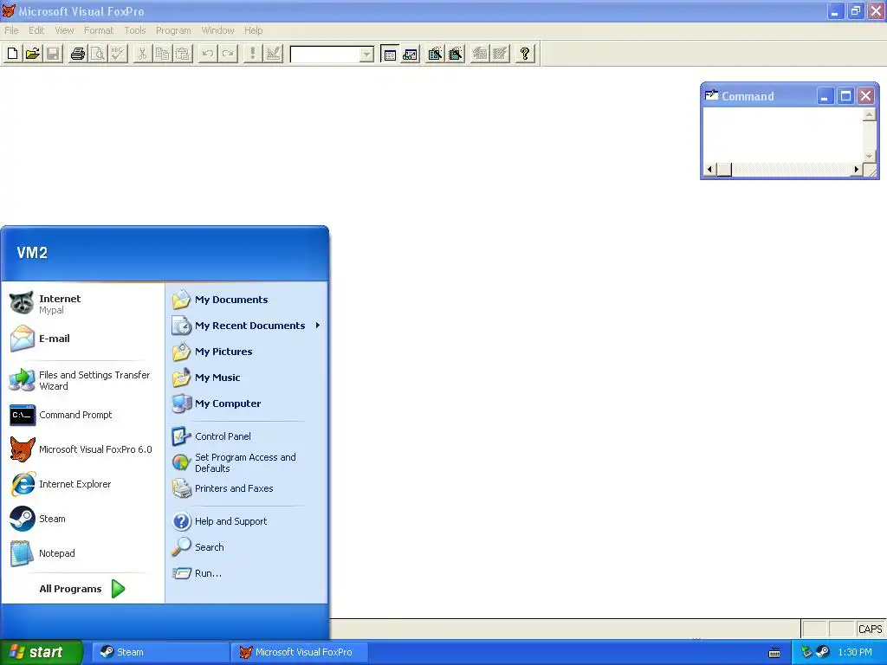Launch Command Prompt from Start menu

click(x=82, y=415)
